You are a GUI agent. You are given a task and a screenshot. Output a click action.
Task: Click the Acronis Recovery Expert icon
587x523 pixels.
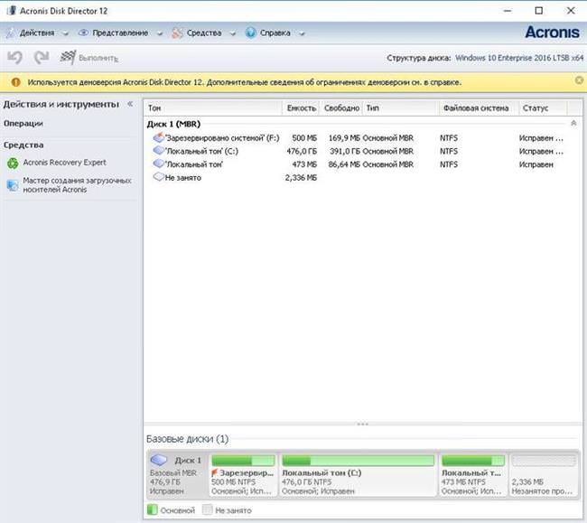click(14, 163)
